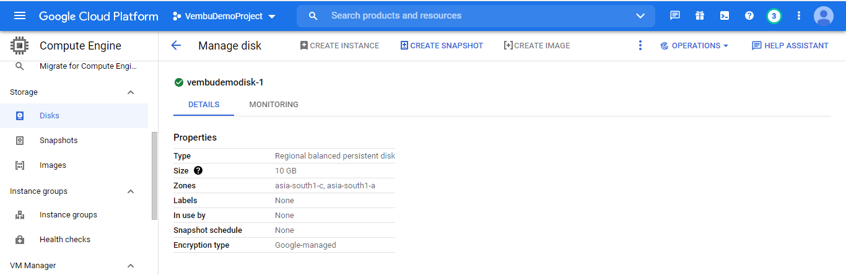Open the header three-dot settings menu
This screenshot has width=846, height=275.
coord(799,15)
